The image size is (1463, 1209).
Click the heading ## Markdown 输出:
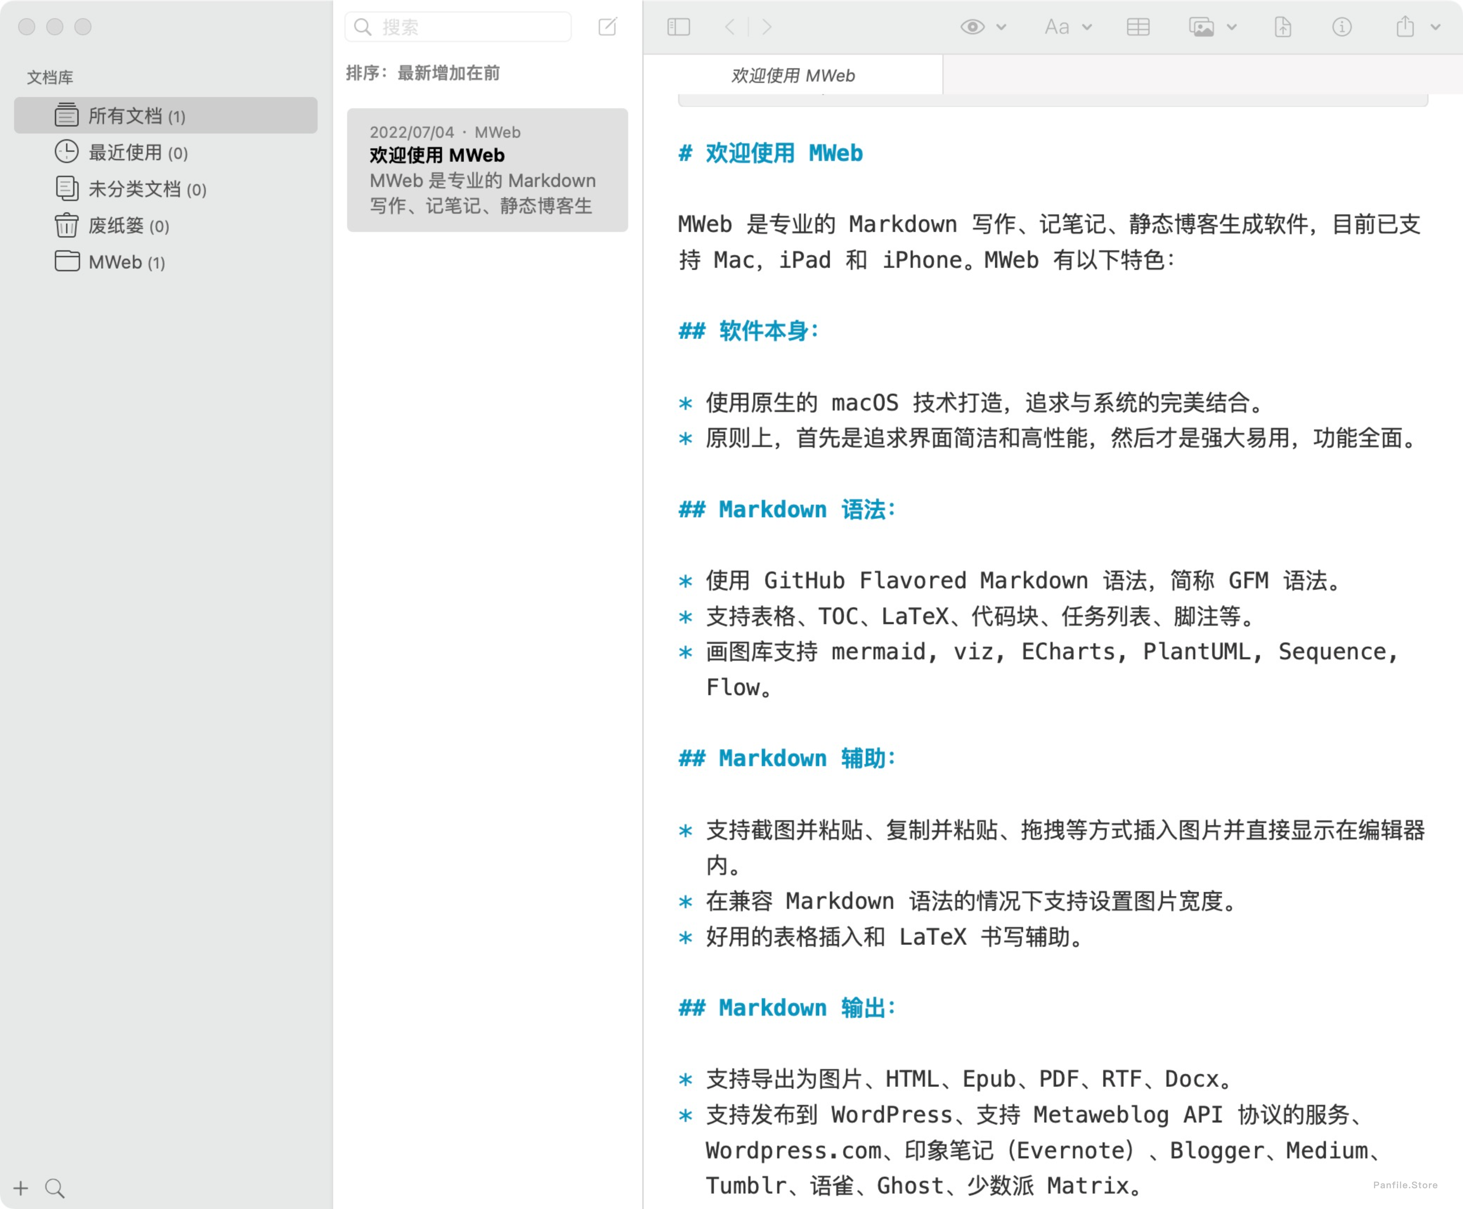pyautogui.click(x=788, y=1007)
